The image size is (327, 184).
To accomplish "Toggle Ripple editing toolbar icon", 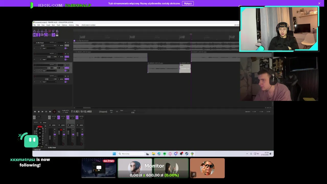I will click(42, 35).
